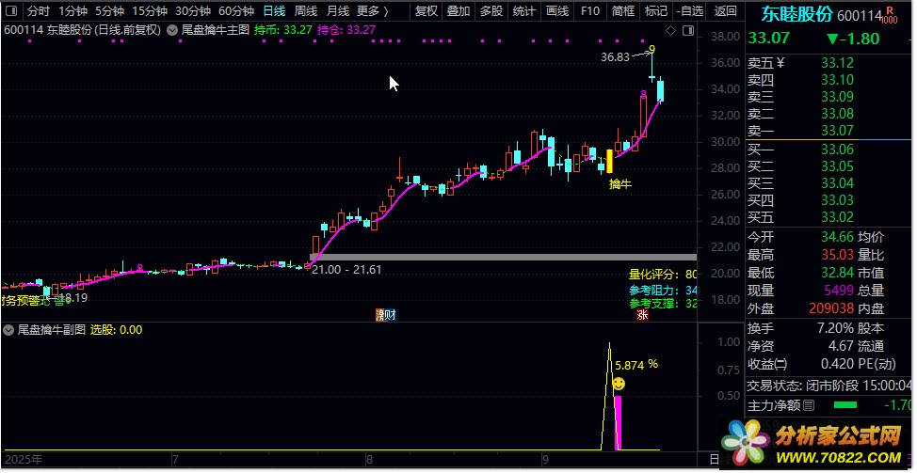Click the 今开 34.66 value
The width and height of the screenshot is (917, 473).
pyautogui.click(x=837, y=237)
